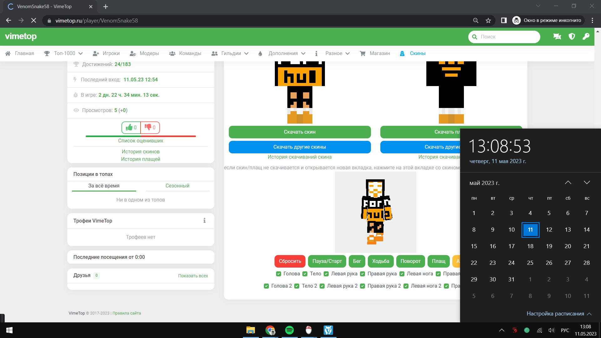
Task: Uncheck the Голова checkbox
Action: pyautogui.click(x=279, y=274)
